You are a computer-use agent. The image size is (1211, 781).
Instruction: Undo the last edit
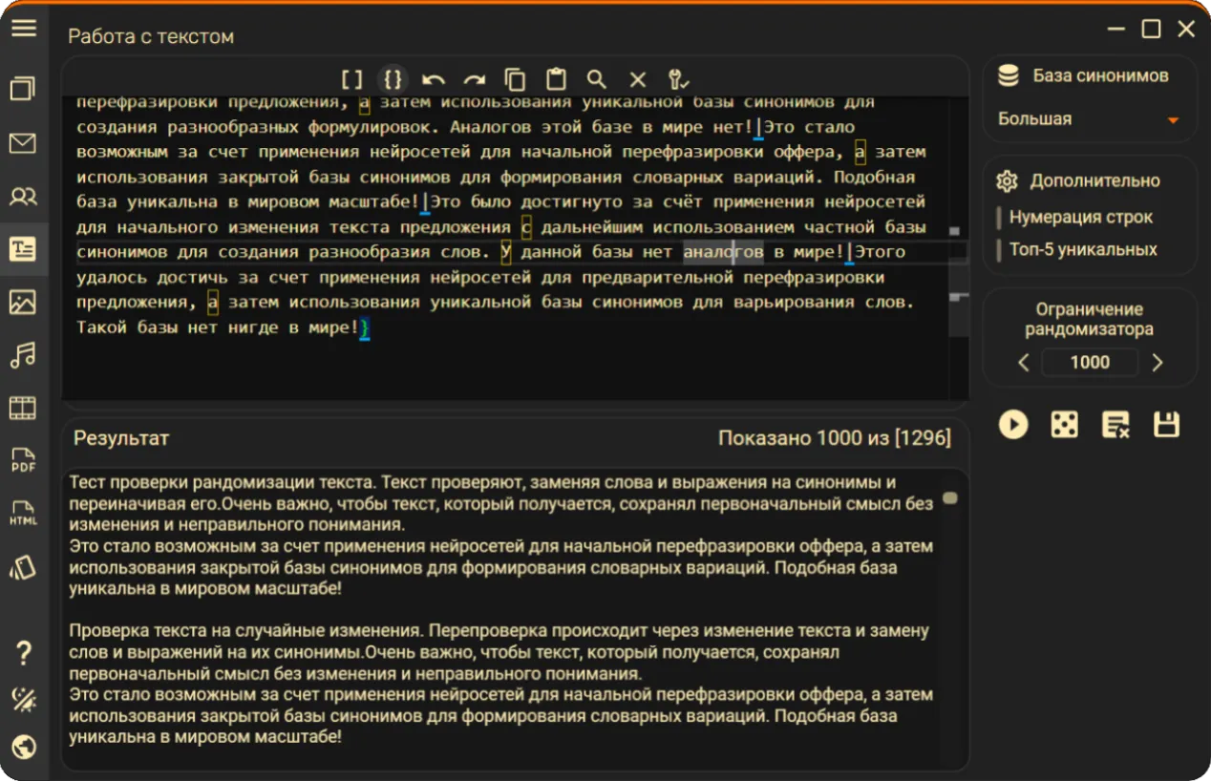click(434, 79)
